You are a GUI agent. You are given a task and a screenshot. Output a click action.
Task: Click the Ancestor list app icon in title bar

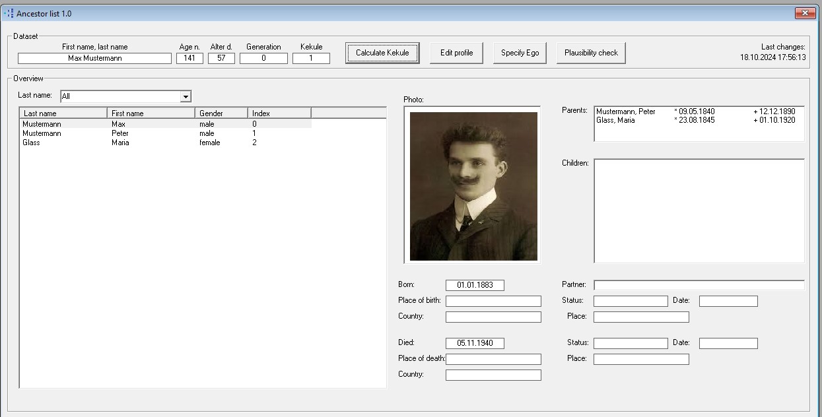9,13
